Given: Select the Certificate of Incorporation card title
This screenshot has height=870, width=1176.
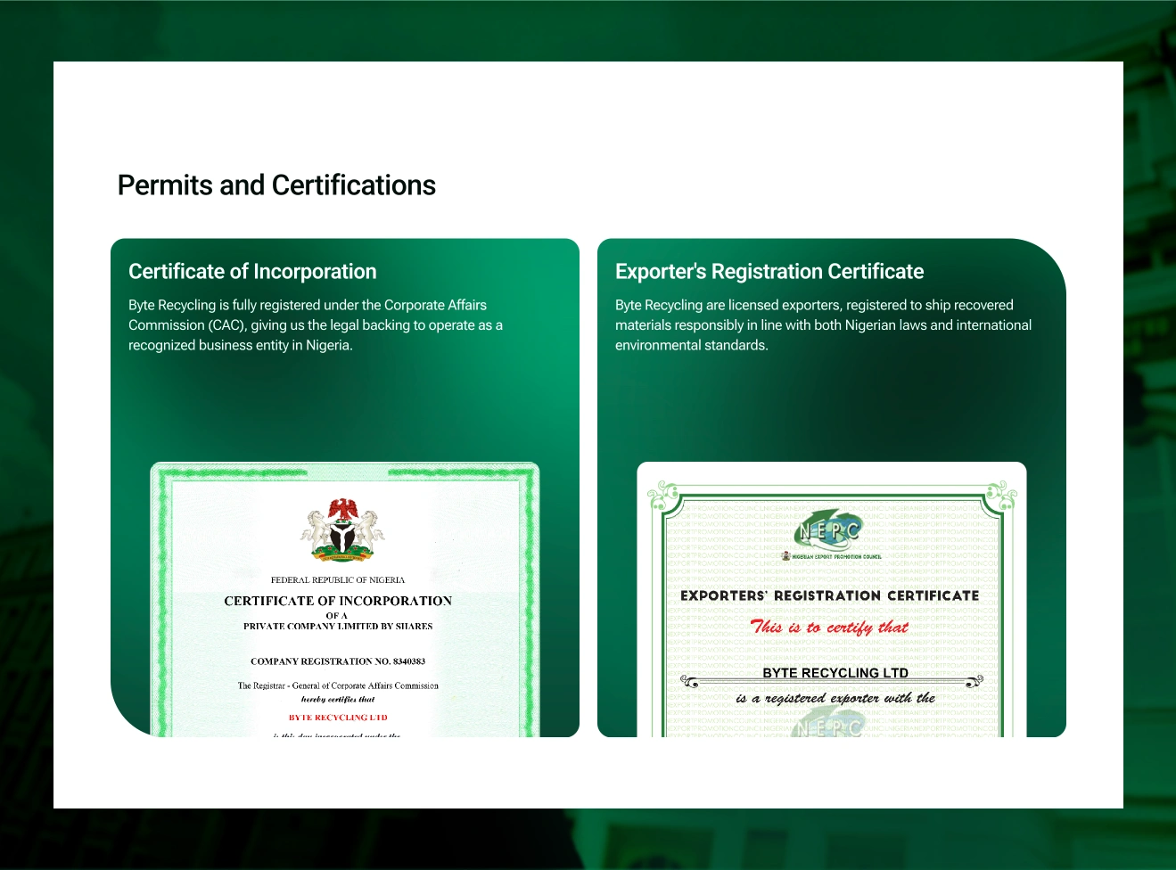Looking at the screenshot, I should pos(252,272).
